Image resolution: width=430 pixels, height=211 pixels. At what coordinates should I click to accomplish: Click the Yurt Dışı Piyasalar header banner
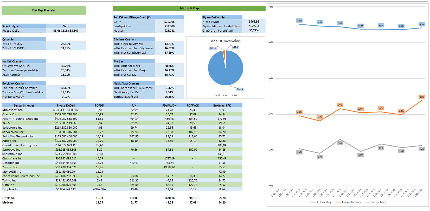[44, 10]
